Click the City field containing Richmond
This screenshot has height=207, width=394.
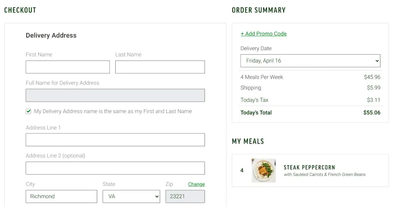point(61,196)
